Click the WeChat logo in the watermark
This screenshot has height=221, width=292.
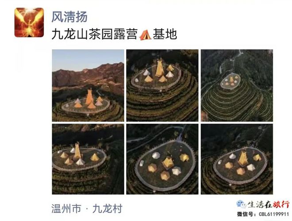click(x=242, y=204)
